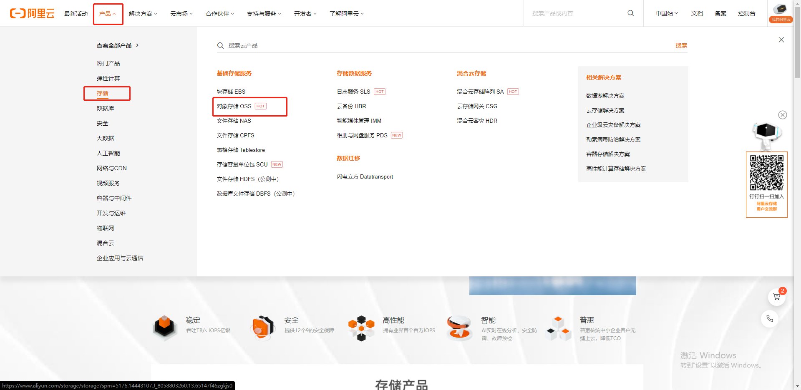Image resolution: width=801 pixels, height=390 pixels.
Task: Open the shopping cart icon
Action: 777,297
